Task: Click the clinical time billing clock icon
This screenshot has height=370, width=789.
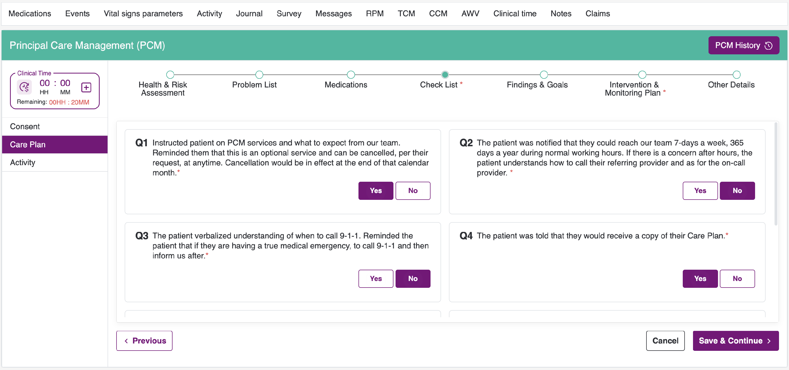Action: [24, 87]
